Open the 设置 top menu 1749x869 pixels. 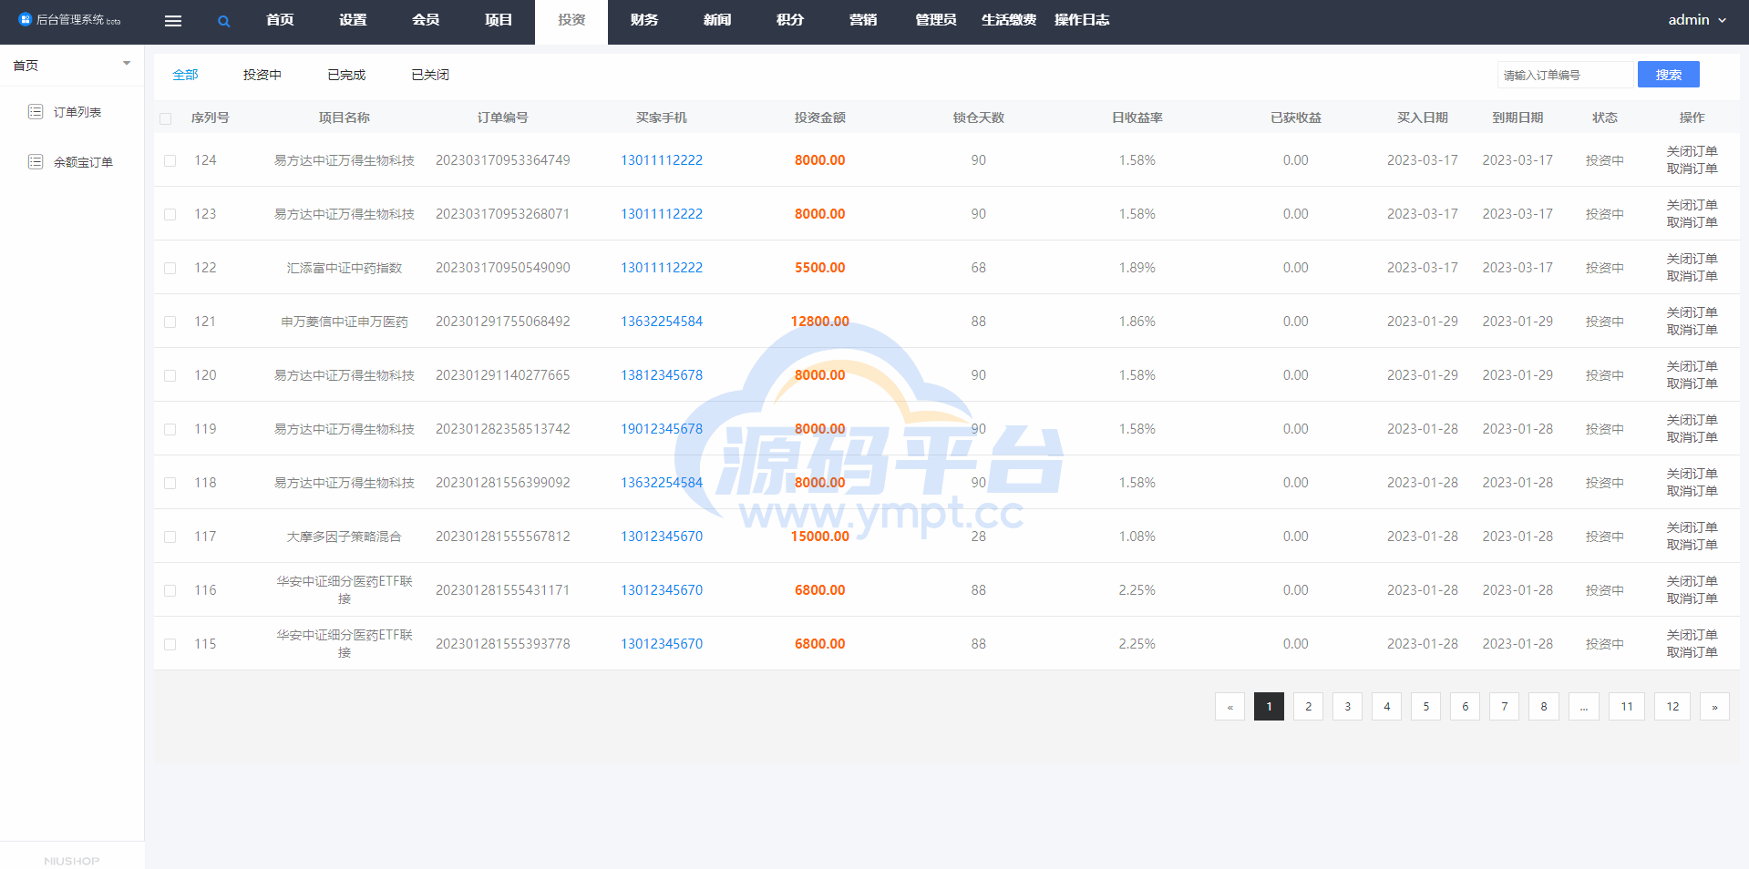(353, 20)
